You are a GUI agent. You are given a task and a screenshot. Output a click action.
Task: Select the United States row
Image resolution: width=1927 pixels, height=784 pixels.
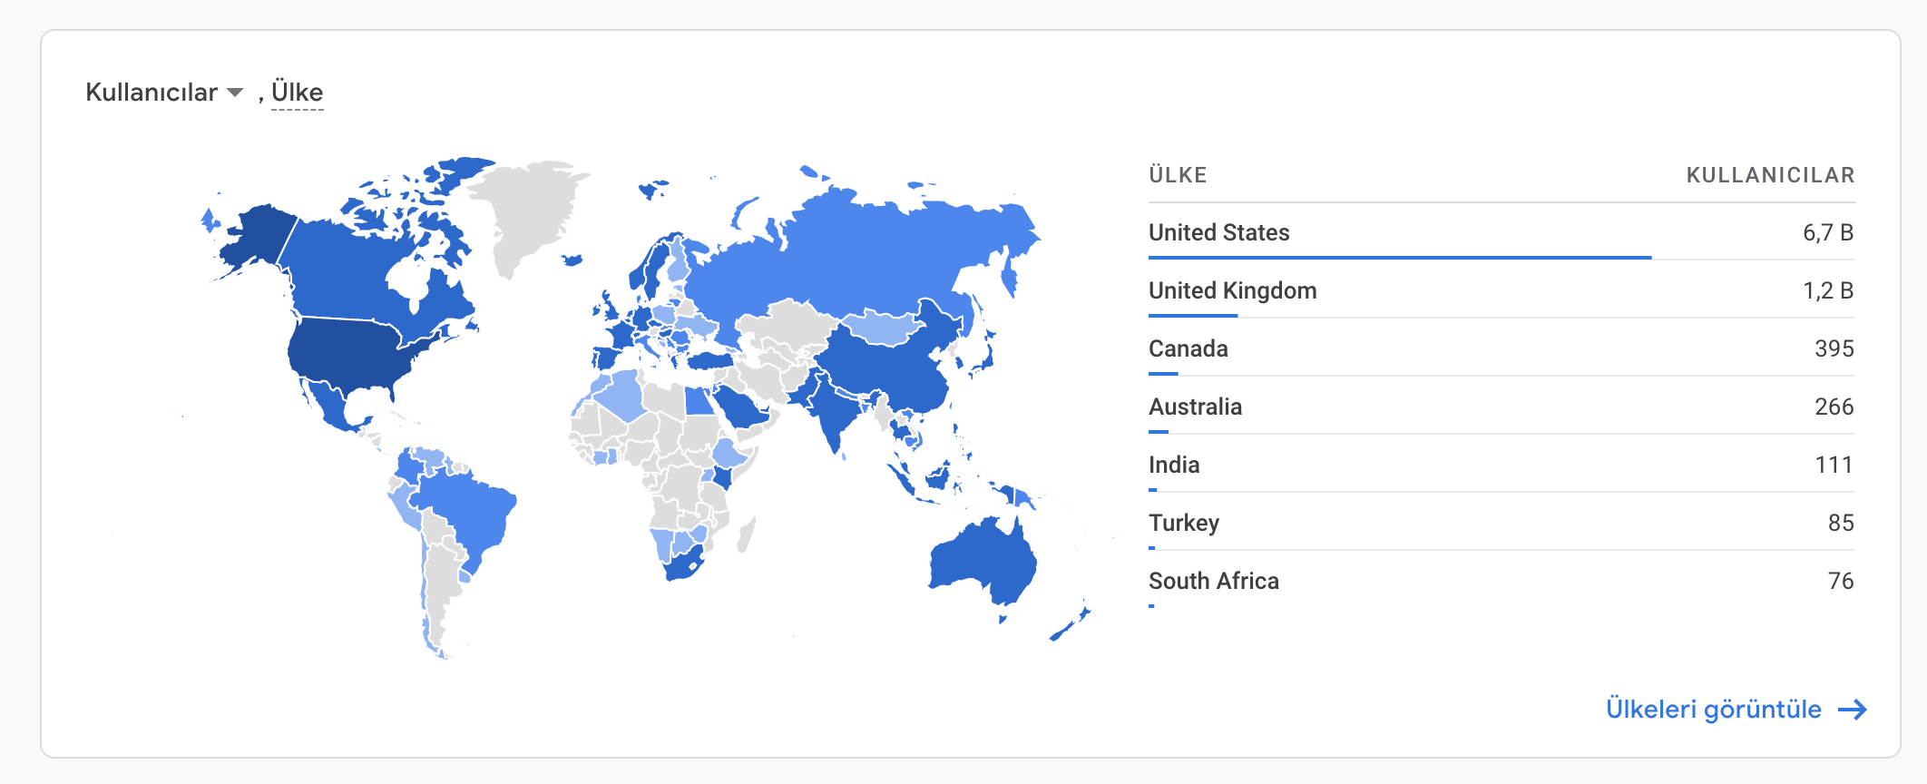(1501, 232)
